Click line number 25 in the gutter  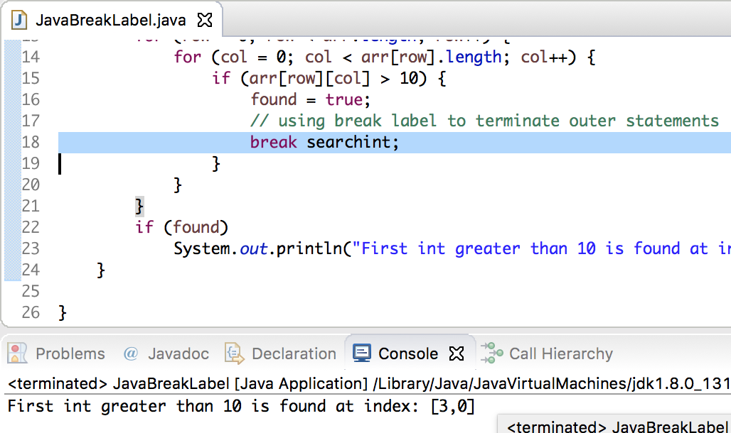pos(31,292)
